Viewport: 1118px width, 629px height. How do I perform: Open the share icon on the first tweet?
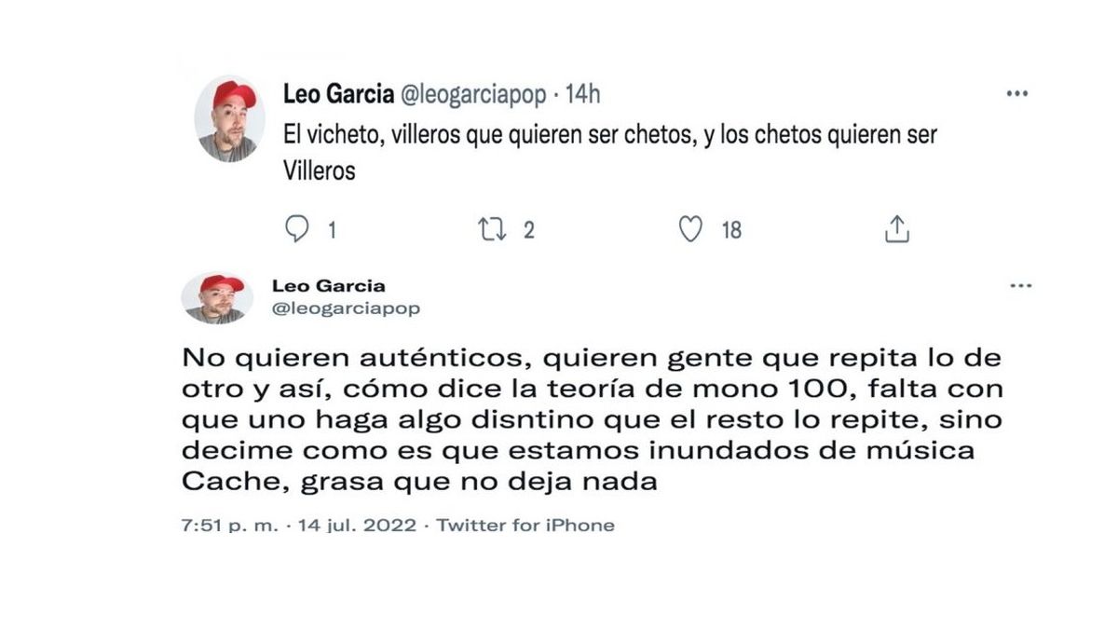coord(896,229)
